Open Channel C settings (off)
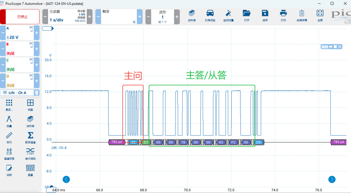This screenshot has height=193, width=351. (20, 65)
